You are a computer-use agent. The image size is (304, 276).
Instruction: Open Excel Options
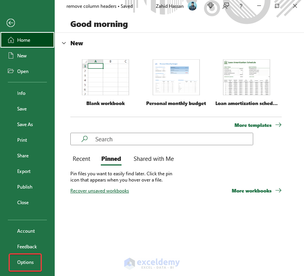point(25,262)
